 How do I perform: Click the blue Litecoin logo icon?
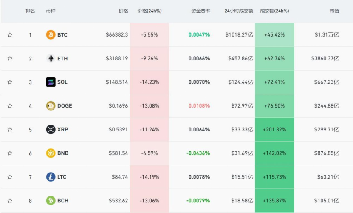51,177
